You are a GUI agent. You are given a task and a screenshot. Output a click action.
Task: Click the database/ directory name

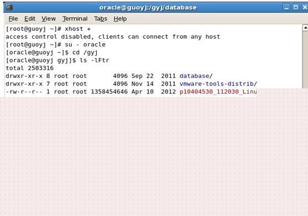196,76
